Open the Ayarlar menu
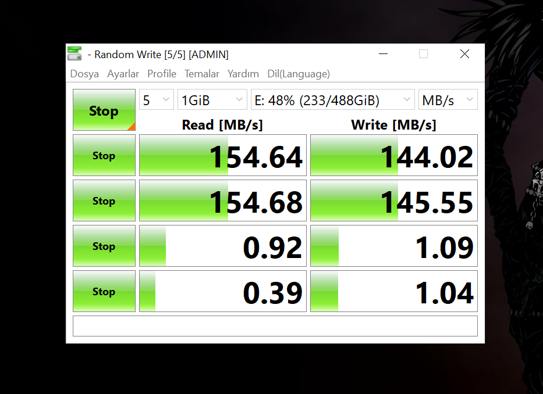The height and width of the screenshot is (394, 543). (x=123, y=74)
